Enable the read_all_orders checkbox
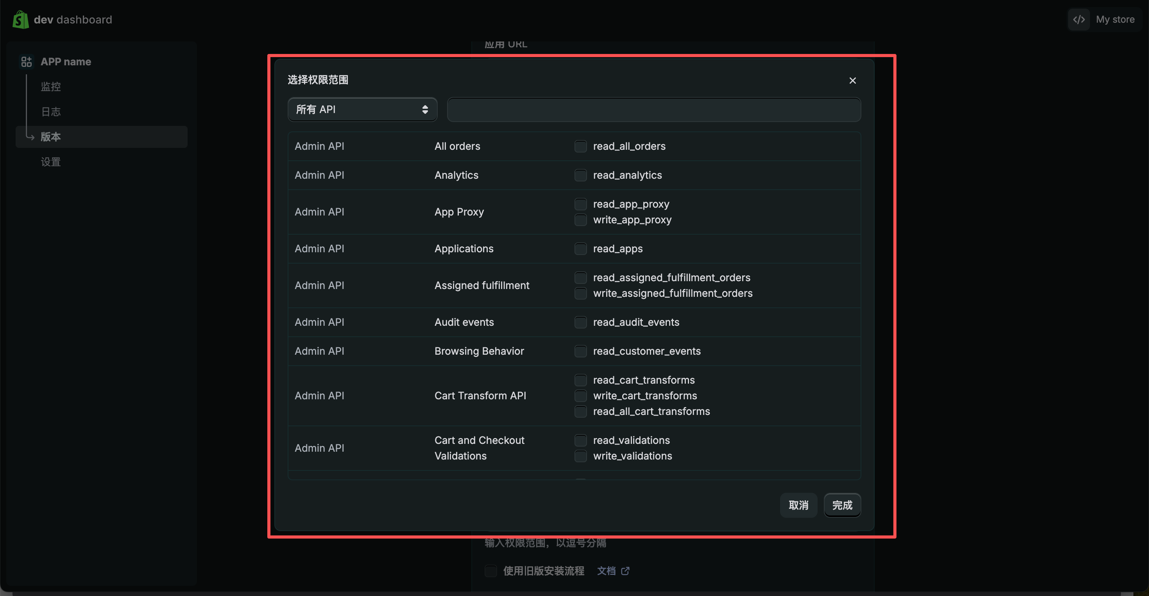Screen dimensions: 1149x596 pyautogui.click(x=580, y=146)
